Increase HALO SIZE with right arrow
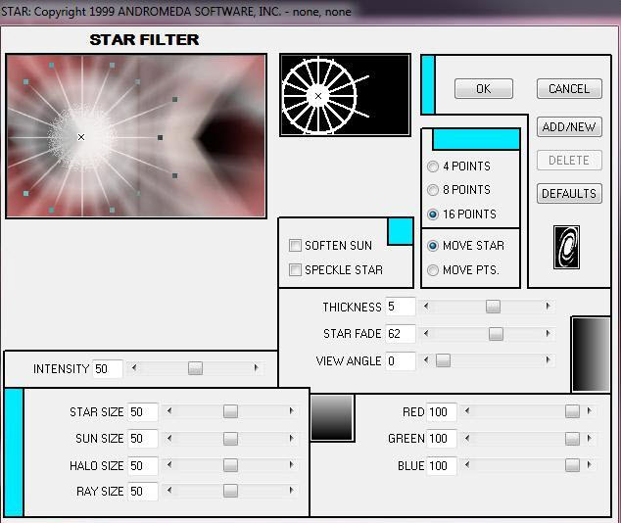The height and width of the screenshot is (523, 621). click(x=292, y=464)
